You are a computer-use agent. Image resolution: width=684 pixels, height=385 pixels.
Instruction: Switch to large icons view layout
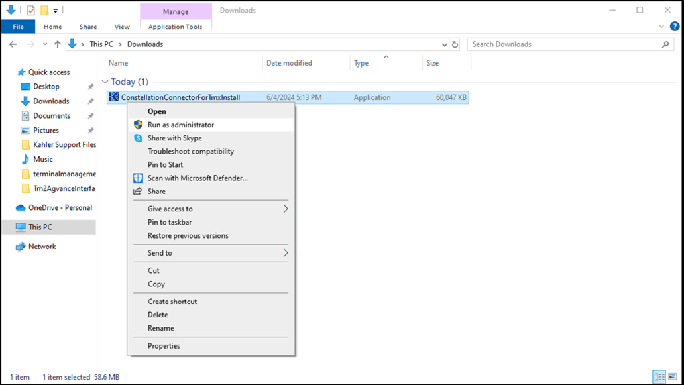click(x=673, y=377)
